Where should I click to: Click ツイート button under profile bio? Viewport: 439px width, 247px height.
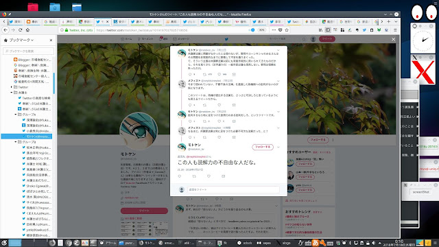click(x=144, y=211)
